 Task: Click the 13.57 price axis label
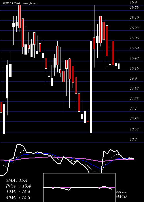pyautogui.click(x=134, y=129)
